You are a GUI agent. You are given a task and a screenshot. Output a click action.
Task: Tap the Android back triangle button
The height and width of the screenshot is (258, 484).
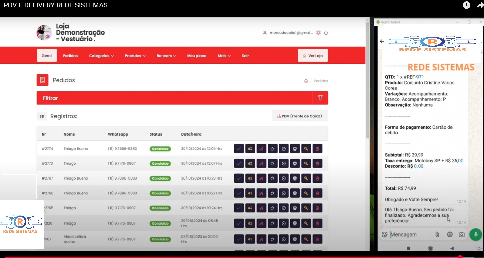pyautogui.click(x=452, y=248)
